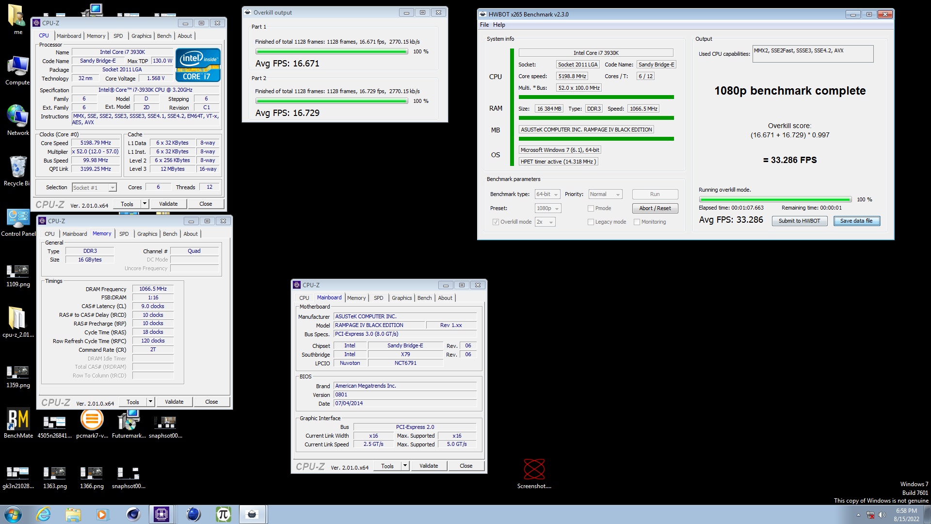Click Validate in CPU-Z Memory window

[x=174, y=402]
